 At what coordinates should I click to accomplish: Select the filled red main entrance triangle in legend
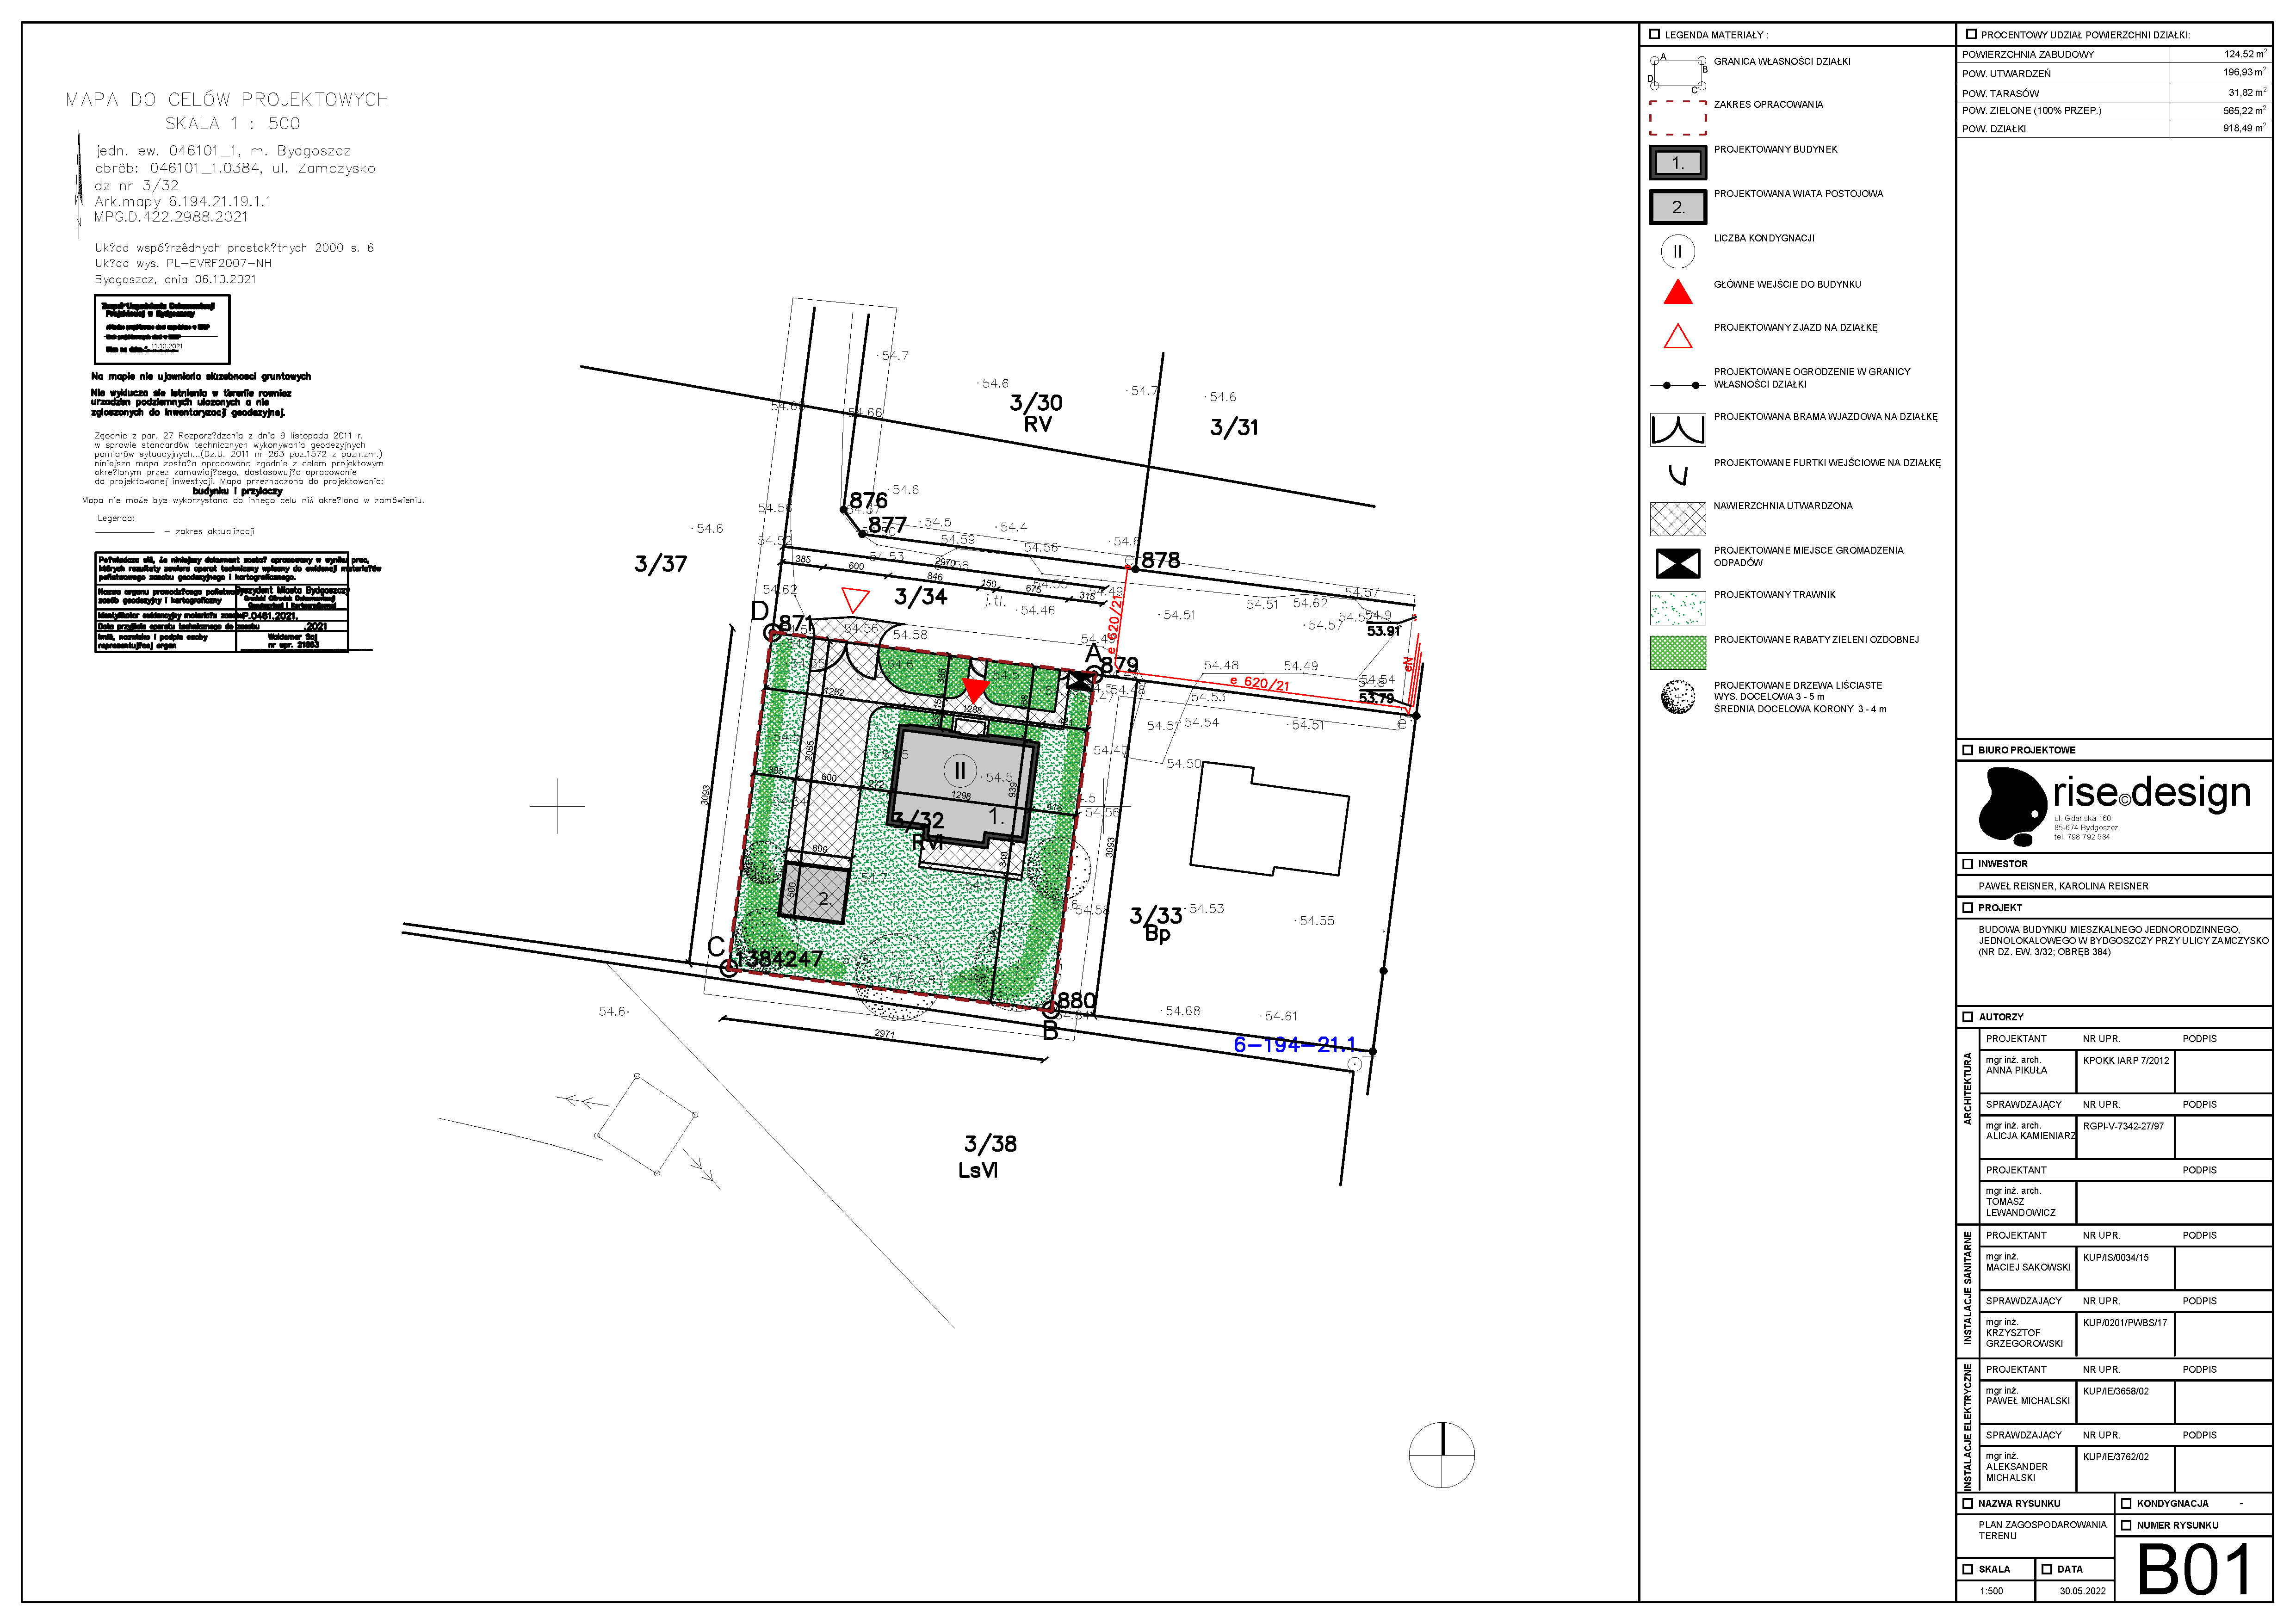(1677, 292)
